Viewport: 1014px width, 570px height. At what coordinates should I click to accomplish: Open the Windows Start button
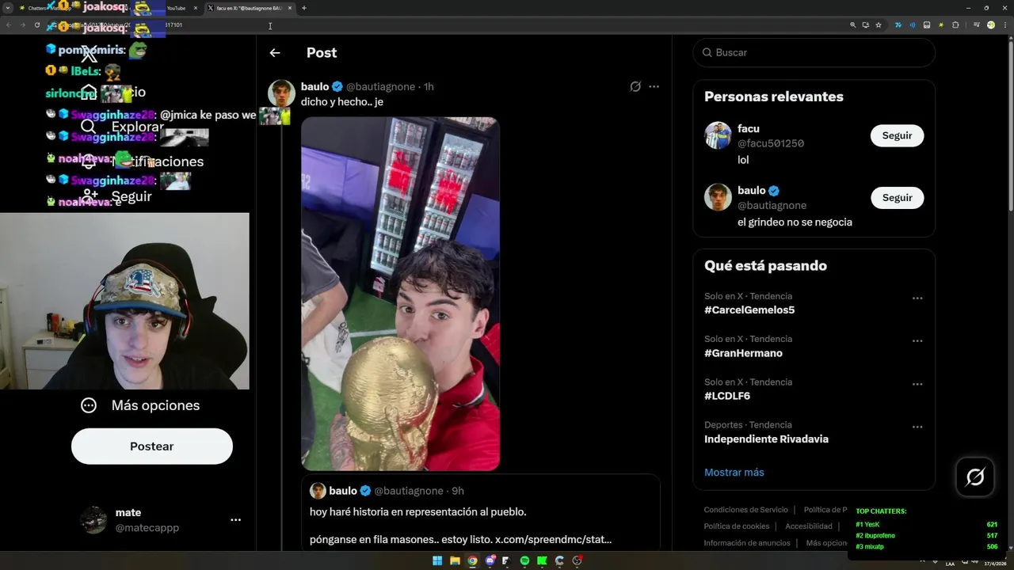coord(437,560)
